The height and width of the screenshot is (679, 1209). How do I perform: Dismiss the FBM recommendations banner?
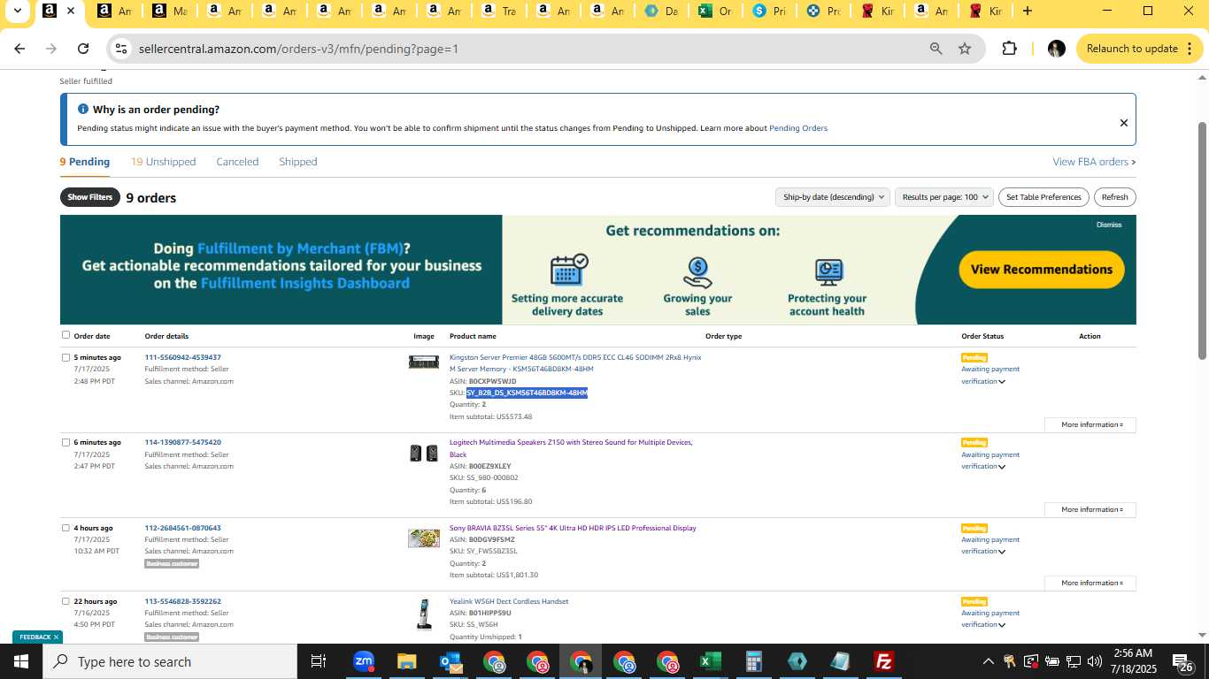[x=1109, y=225]
